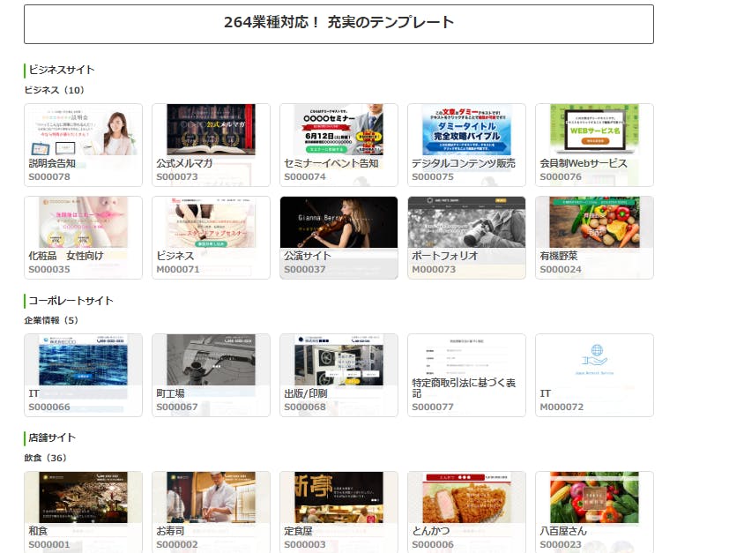Choose the 定食屋 template S000003
729x553 pixels.
[338, 512]
